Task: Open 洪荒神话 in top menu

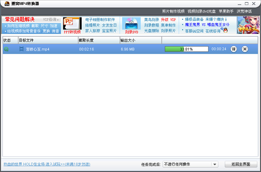Action: pos(244,11)
